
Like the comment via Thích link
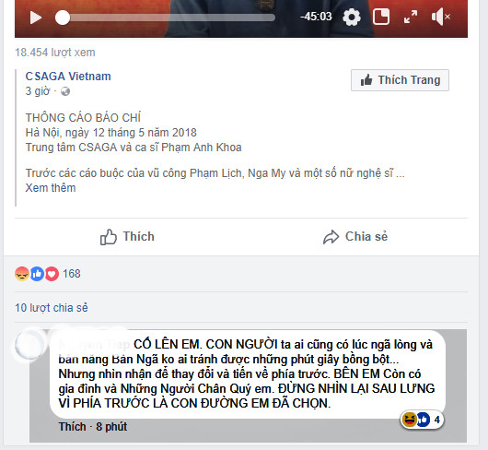pos(72,427)
